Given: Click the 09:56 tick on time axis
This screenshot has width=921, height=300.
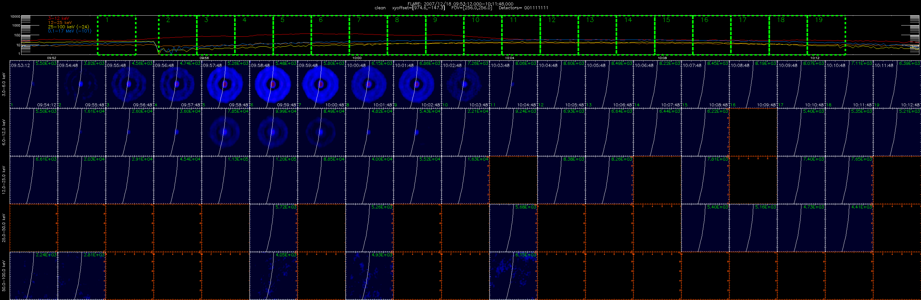Looking at the screenshot, I should pos(204,58).
